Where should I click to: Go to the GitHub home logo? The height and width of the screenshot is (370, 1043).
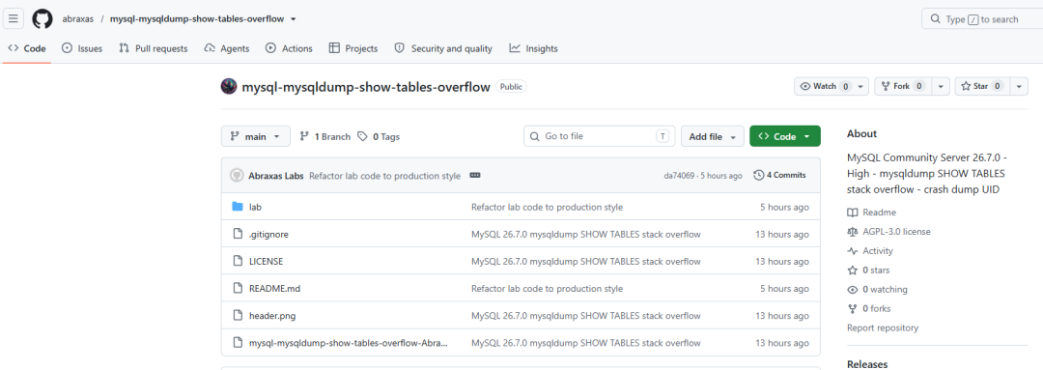(x=42, y=18)
